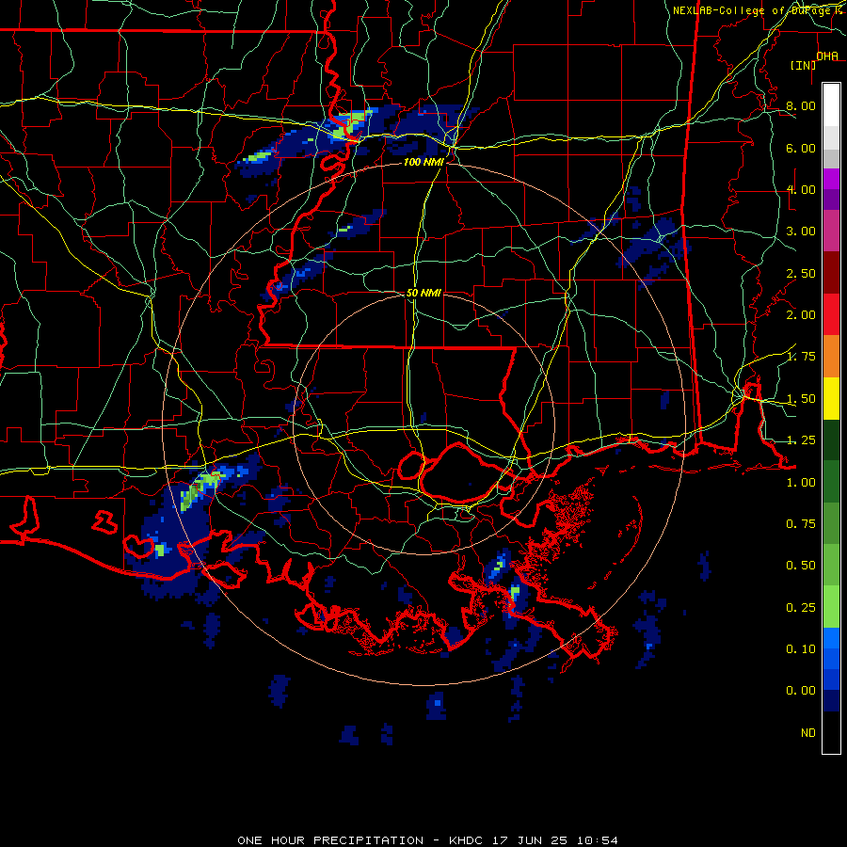This screenshot has width=847, height=847.
Task: Select the 0.00 legend value
Action: pyautogui.click(x=801, y=691)
